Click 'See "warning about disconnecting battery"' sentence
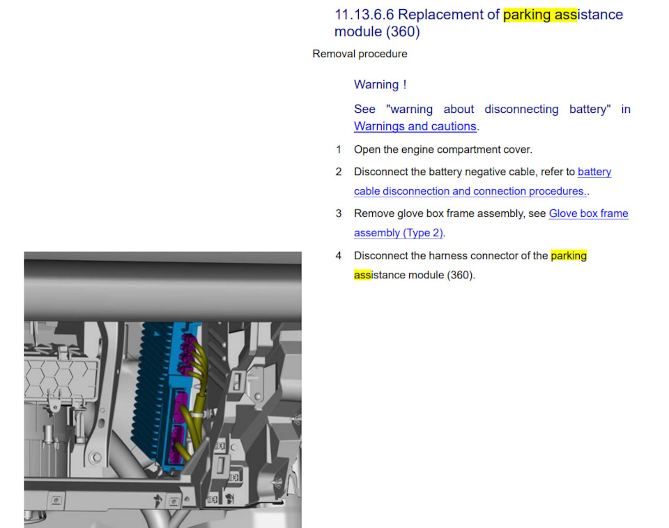The image size is (669, 528). click(x=492, y=110)
